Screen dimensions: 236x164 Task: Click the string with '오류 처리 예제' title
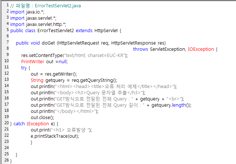point(115,87)
